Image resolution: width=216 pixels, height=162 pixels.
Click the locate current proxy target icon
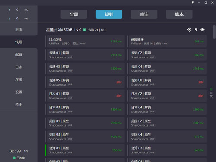(189, 30)
